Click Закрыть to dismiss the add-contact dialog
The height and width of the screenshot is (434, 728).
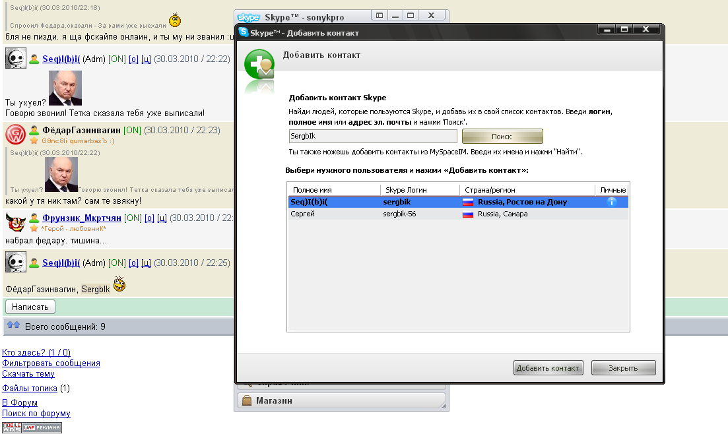pyautogui.click(x=624, y=368)
